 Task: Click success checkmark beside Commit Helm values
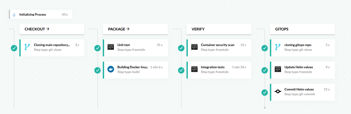(x=265, y=93)
